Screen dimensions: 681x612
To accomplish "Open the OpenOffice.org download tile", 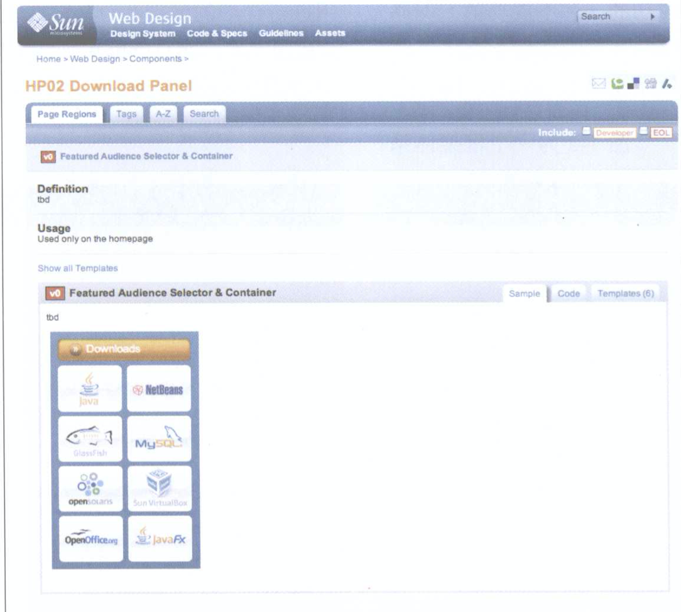I will click(x=90, y=539).
